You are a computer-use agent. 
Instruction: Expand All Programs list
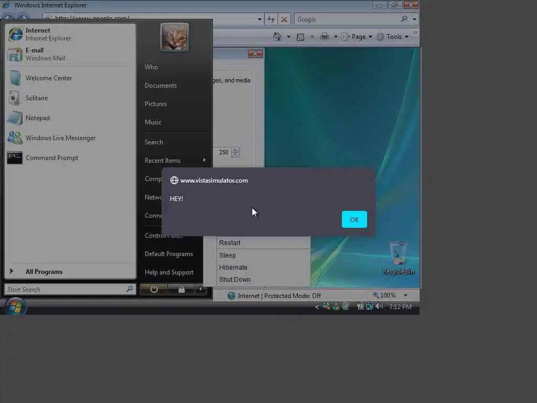click(x=71, y=272)
